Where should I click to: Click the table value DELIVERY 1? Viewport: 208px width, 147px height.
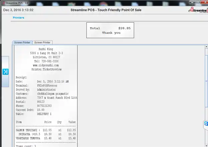[44, 114]
